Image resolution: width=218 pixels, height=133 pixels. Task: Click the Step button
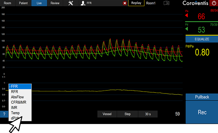coord(128,114)
